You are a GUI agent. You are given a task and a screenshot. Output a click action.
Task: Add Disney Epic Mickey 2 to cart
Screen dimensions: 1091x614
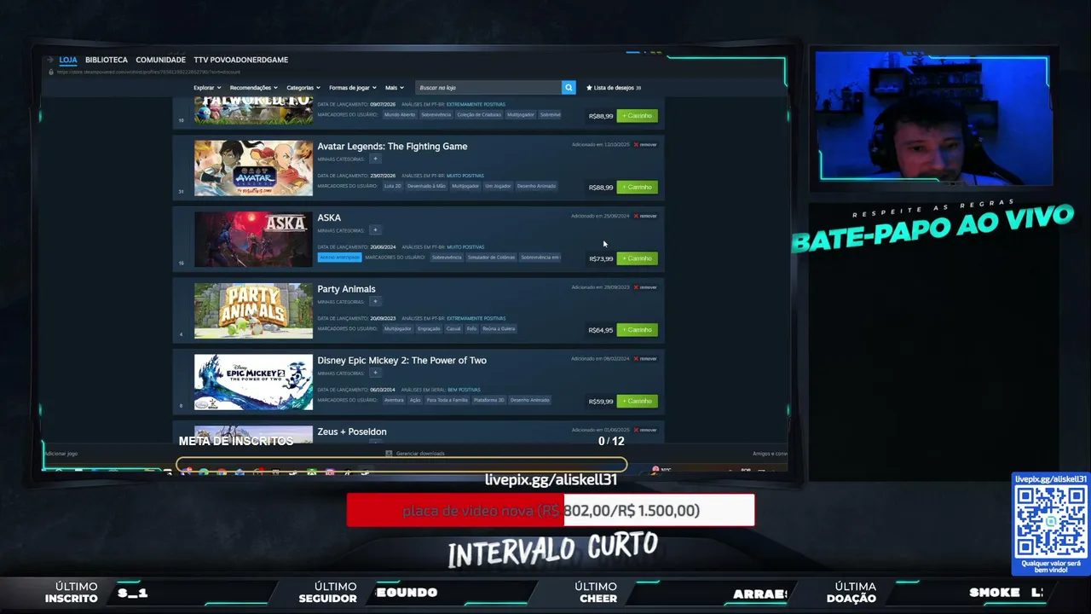point(638,401)
